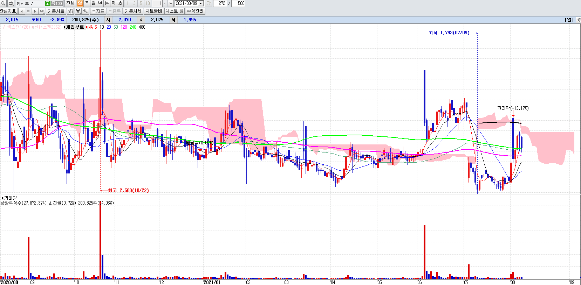Viewport: 581px width, 285px height.
Task: Switch chart to minute 분 period
Action: (x=107, y=3)
